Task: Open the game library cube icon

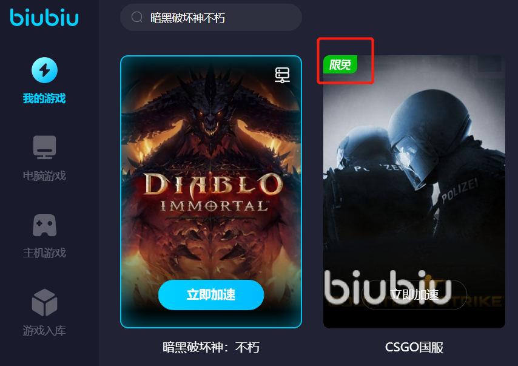Action: (45, 302)
